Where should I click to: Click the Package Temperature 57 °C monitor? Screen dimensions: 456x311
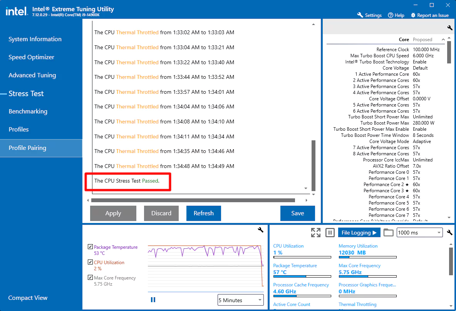click(302, 271)
